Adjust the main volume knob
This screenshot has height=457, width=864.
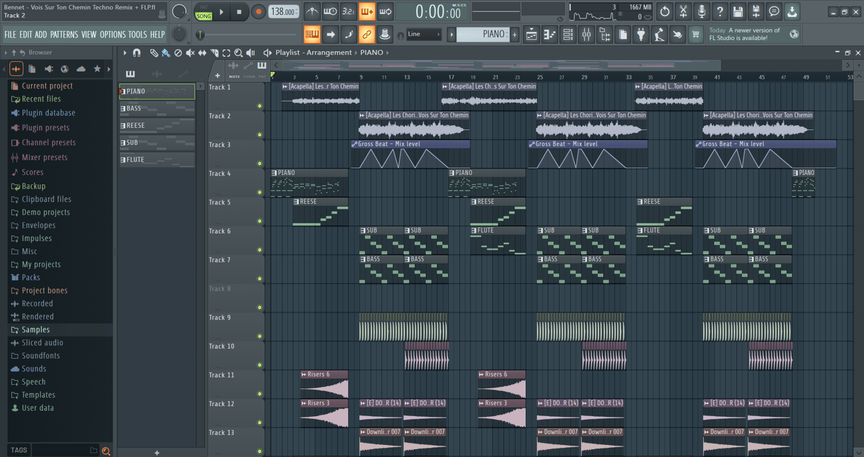point(179,11)
